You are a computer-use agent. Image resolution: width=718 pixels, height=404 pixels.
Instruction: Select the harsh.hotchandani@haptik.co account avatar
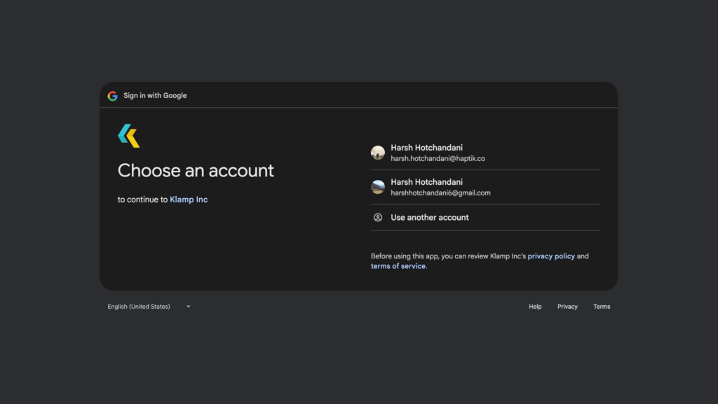pyautogui.click(x=378, y=153)
